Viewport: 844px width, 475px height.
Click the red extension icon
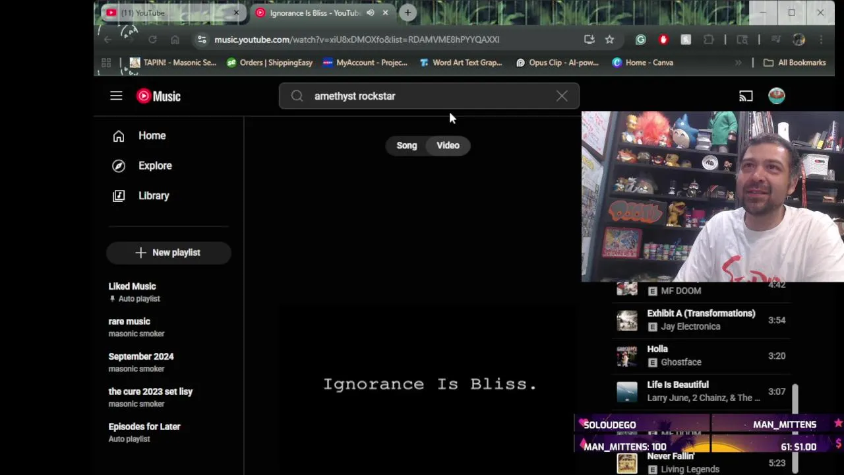663,40
